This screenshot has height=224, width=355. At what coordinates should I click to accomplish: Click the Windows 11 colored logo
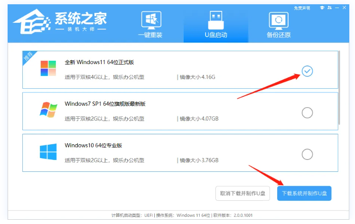tap(48, 68)
